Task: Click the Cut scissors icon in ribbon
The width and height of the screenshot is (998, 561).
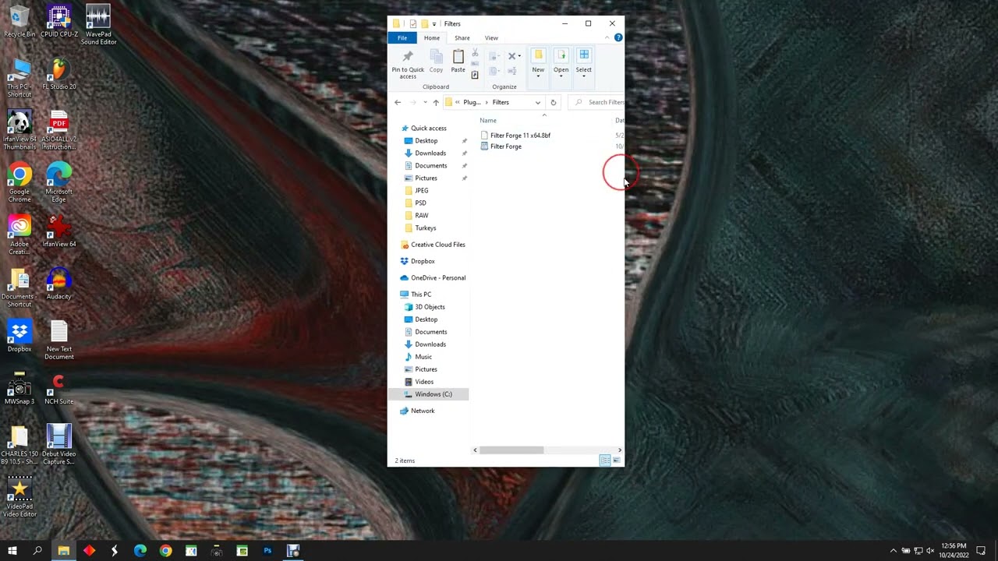Action: (475, 53)
